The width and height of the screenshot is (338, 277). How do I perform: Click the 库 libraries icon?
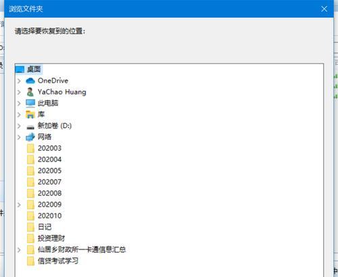[30, 114]
